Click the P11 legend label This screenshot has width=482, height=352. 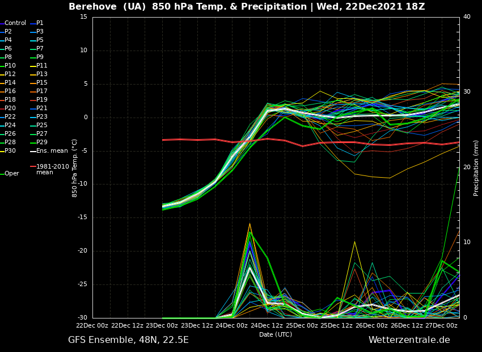[x=41, y=66]
